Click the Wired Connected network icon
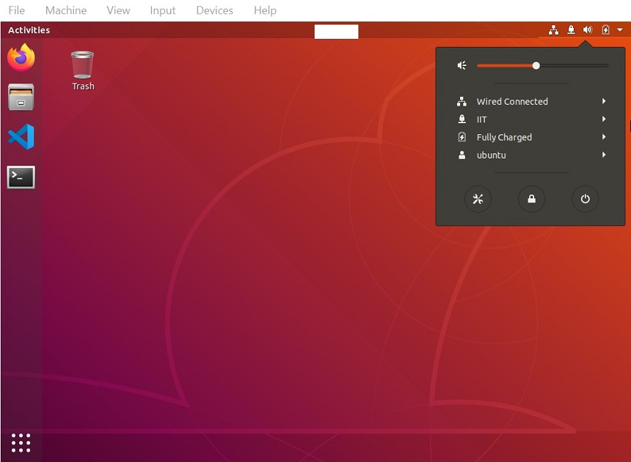The height and width of the screenshot is (462, 631). (462, 101)
